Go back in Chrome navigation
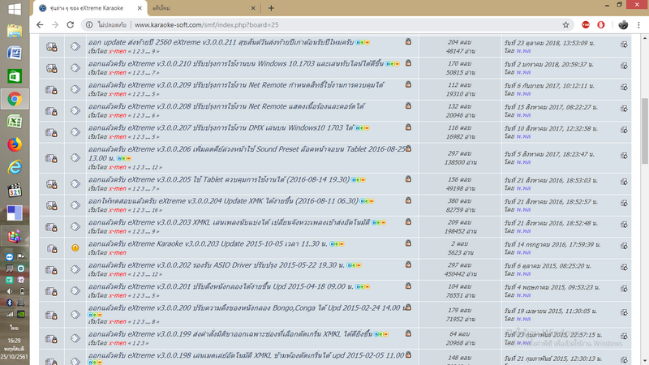 (40, 25)
